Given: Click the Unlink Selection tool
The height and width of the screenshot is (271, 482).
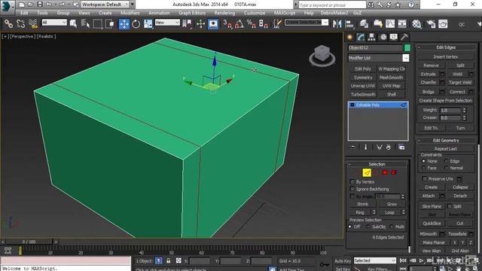Looking at the screenshot, I should pyautogui.click(x=20, y=23).
